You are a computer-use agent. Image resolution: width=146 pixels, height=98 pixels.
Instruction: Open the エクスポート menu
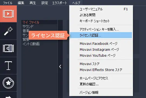click(59, 3)
